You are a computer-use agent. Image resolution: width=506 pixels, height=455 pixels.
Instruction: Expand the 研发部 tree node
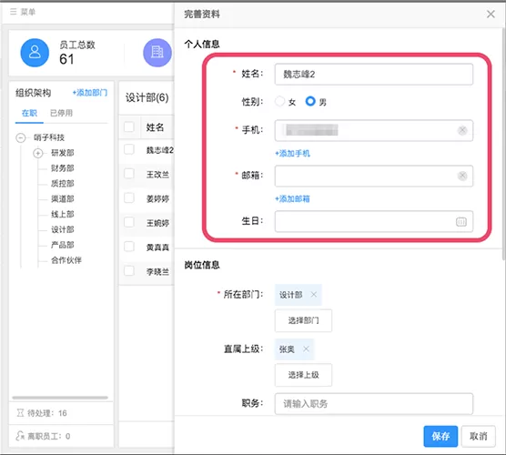point(37,153)
